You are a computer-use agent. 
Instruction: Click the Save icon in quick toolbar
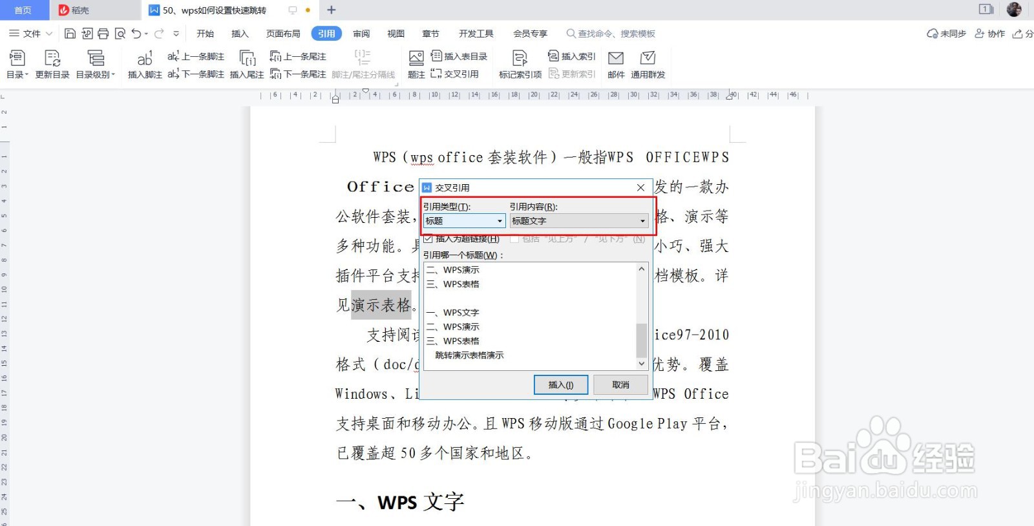[x=70, y=34]
